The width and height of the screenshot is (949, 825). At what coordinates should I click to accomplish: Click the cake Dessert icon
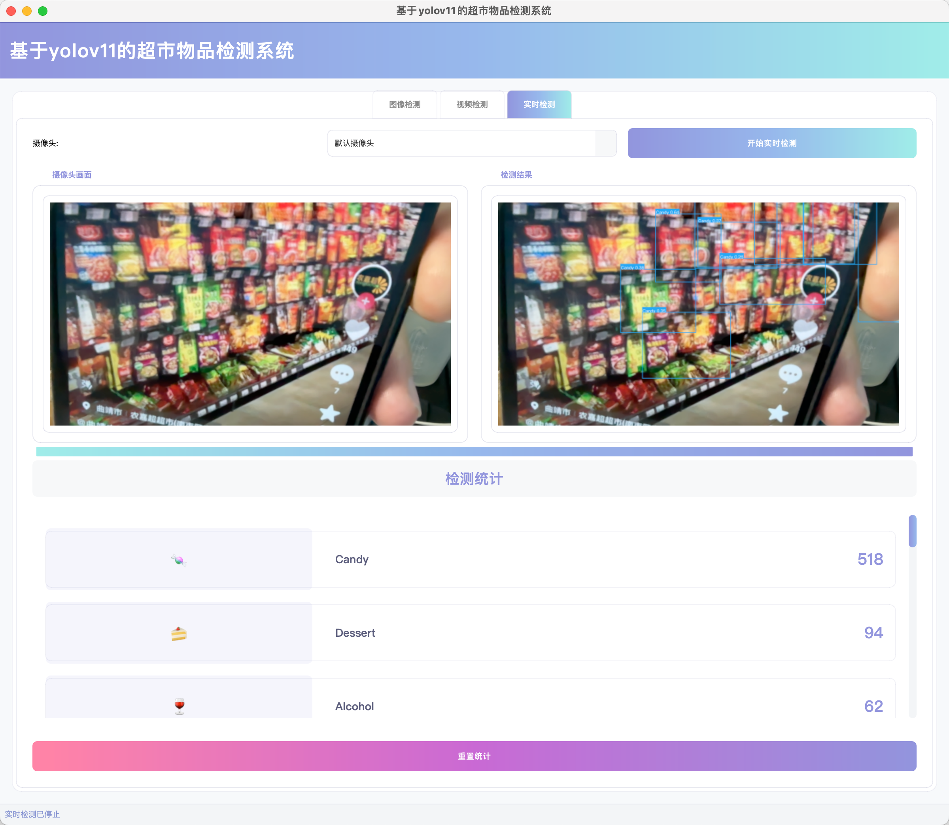point(179,634)
